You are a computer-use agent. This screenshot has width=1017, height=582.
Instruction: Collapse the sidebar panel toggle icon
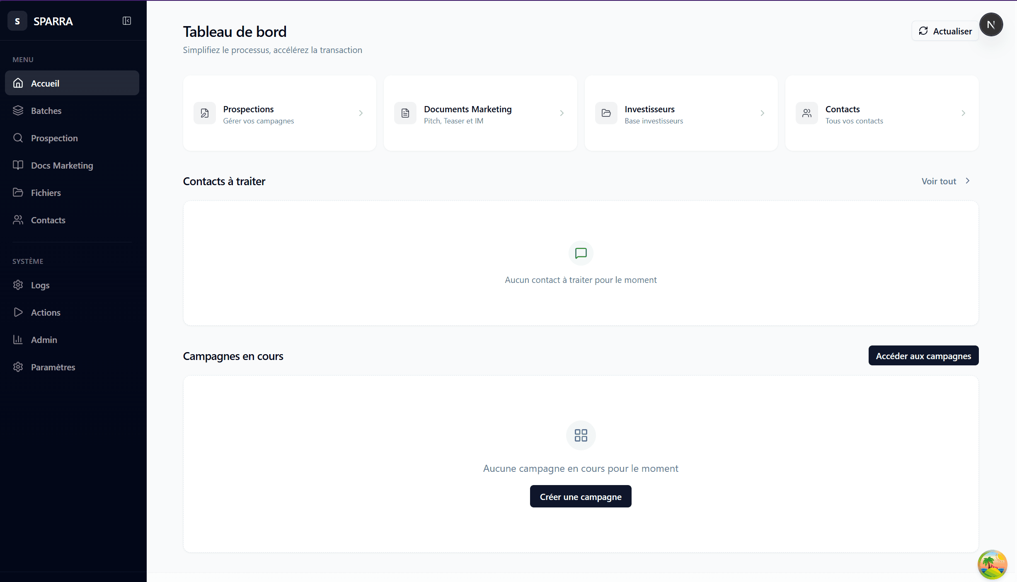(x=127, y=21)
